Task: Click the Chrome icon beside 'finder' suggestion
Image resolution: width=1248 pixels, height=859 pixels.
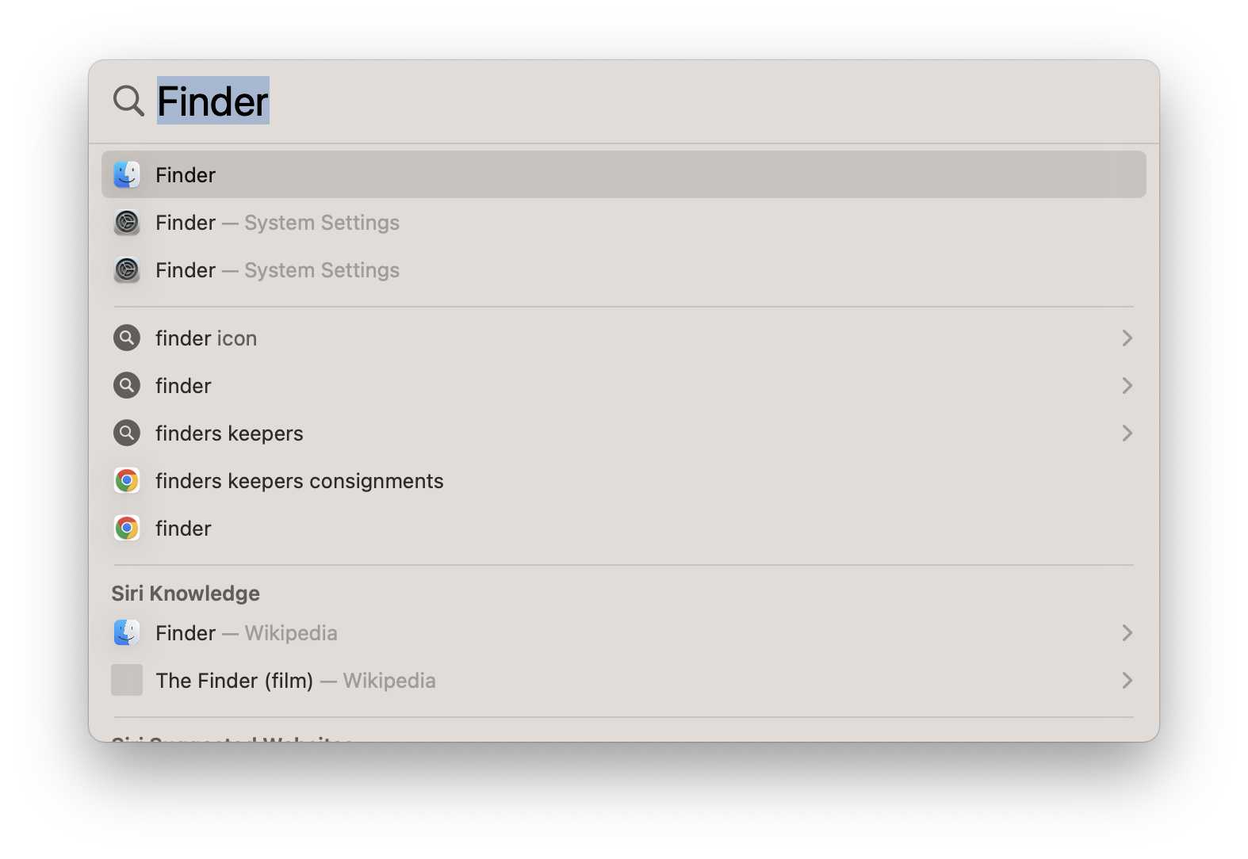Action: 127,529
